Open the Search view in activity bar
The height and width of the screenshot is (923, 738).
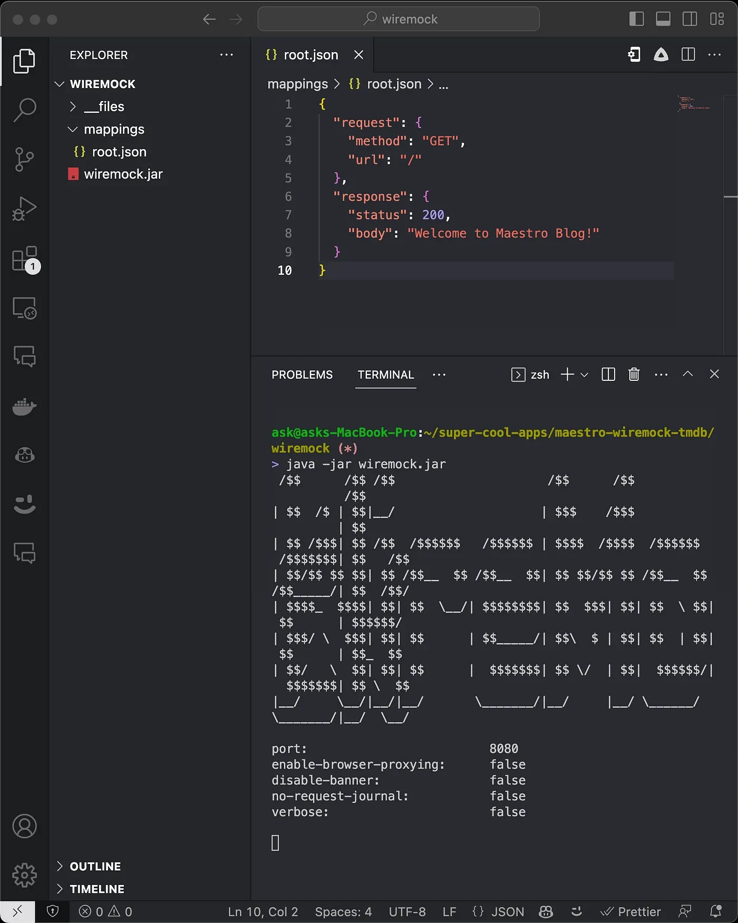[x=24, y=110]
